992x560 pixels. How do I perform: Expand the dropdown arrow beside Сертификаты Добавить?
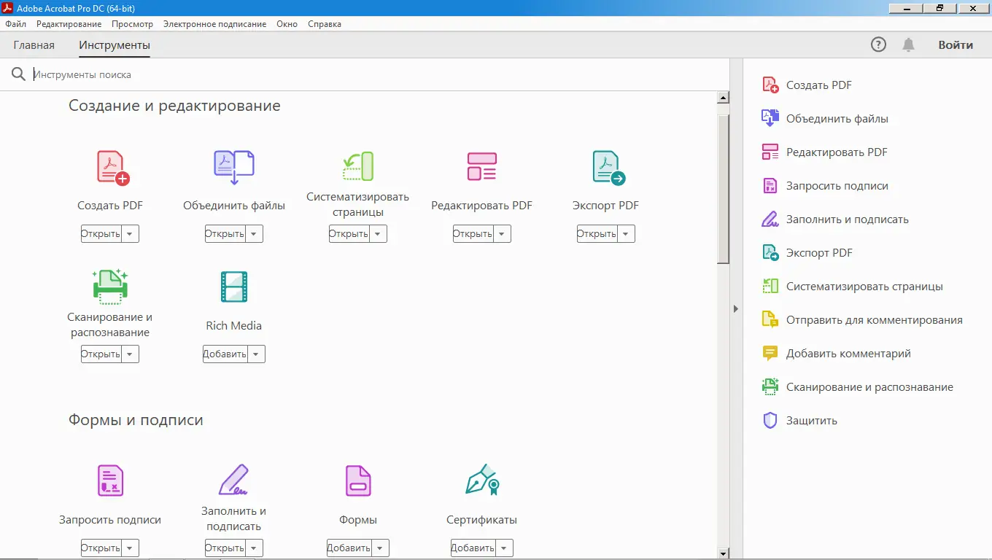click(504, 548)
